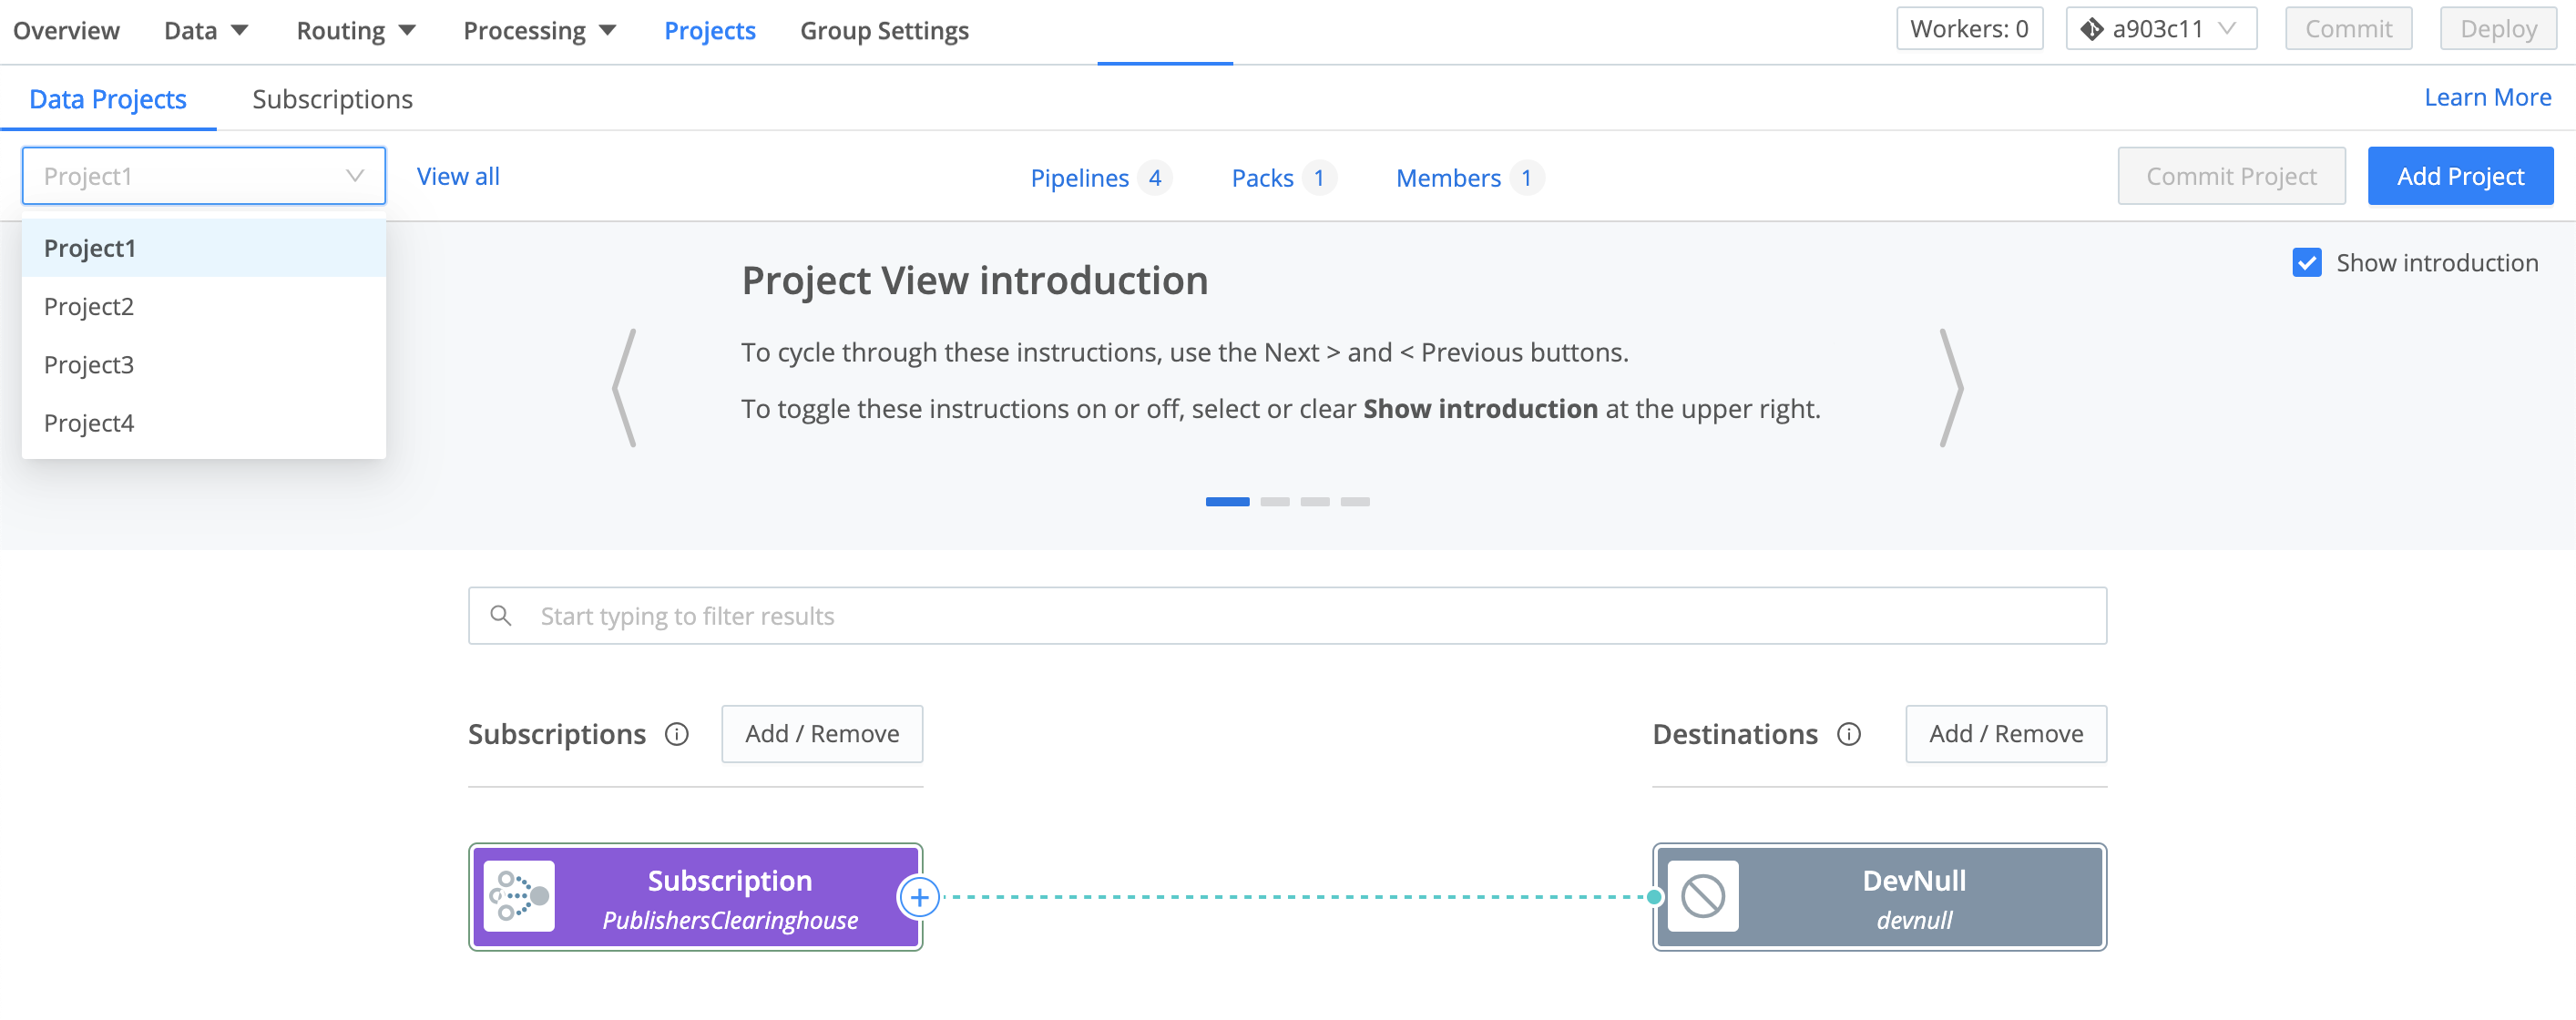Select Project3 from the project list
Image resolution: width=2576 pixels, height=1020 pixels.
pos(88,364)
